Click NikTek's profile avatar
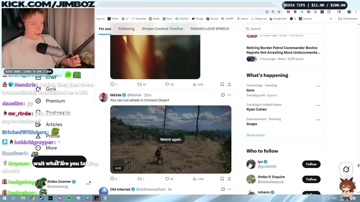This screenshot has width=360, height=202. pyautogui.click(x=103, y=97)
